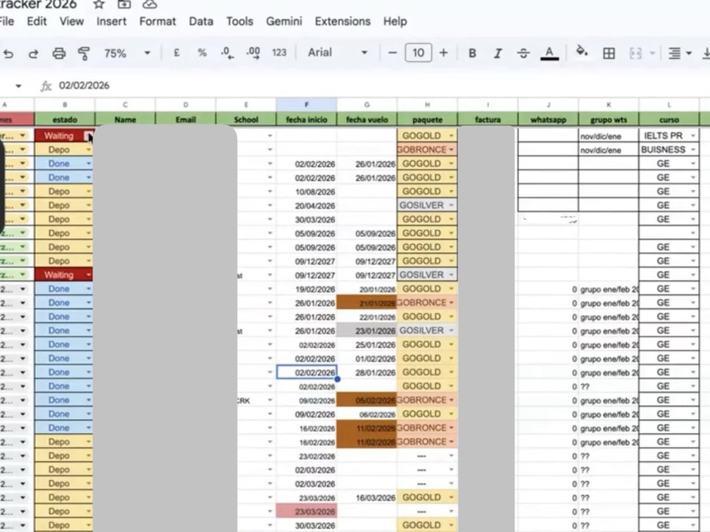Activate the Paint format tool
Screen dimensions: 710x532
(84, 53)
